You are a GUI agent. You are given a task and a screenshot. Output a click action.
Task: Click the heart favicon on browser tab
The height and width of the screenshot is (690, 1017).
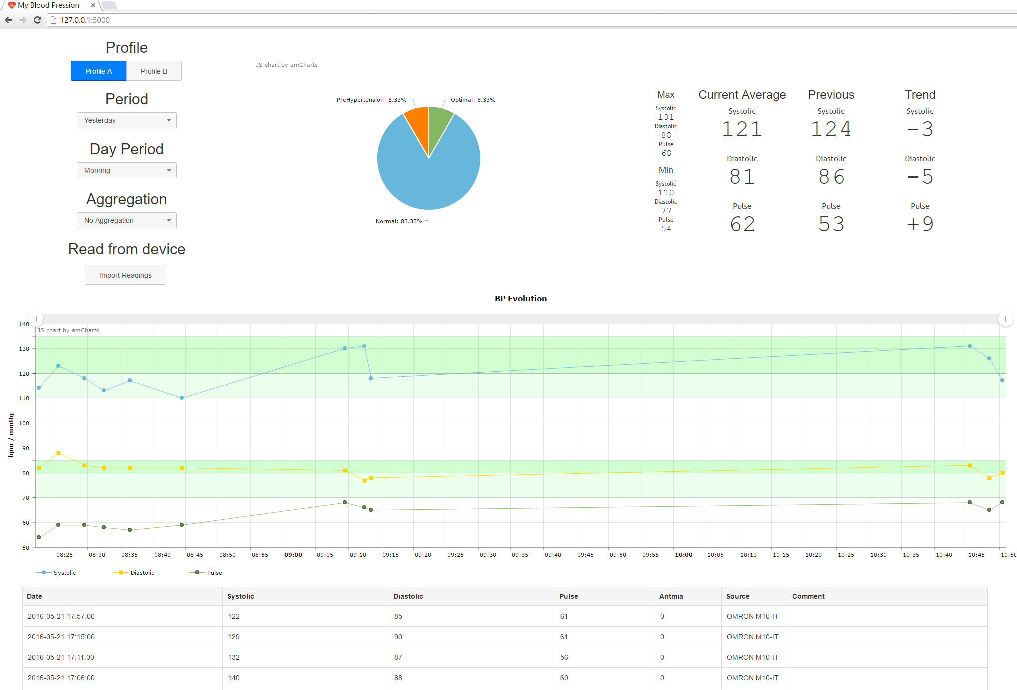(x=12, y=5)
